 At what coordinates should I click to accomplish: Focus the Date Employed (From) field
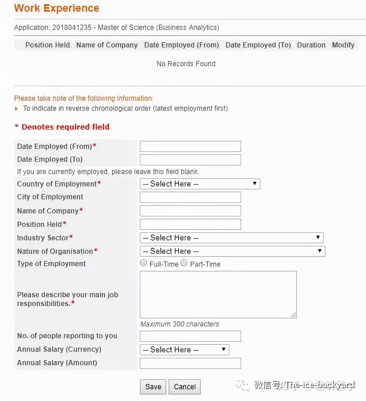(190, 146)
